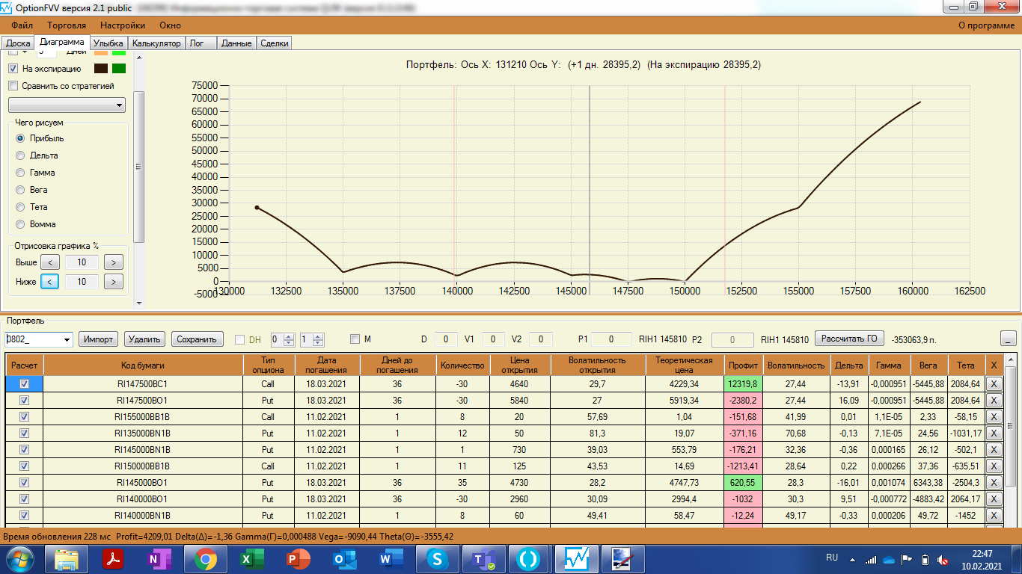Select the 'Вега' radio button
1022x574 pixels.
click(x=20, y=190)
